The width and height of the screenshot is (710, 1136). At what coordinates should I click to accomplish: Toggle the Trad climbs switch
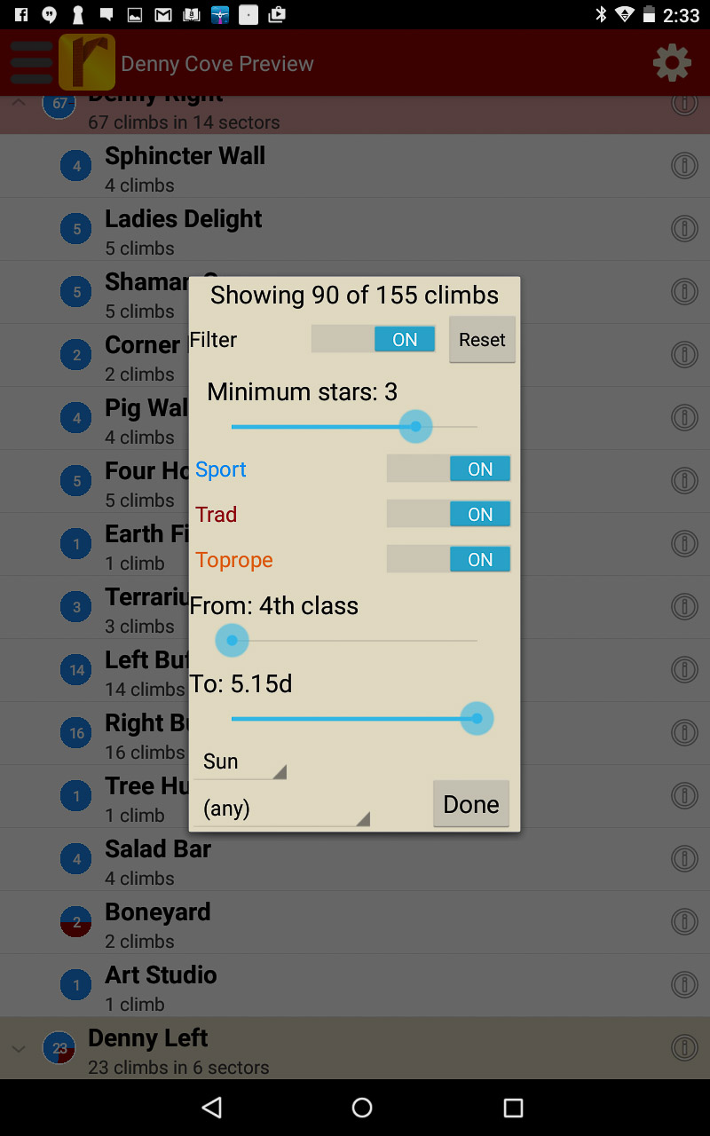[448, 515]
